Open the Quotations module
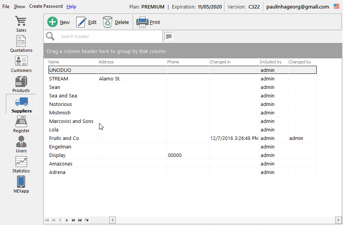This screenshot has height=225, width=343. (21, 44)
